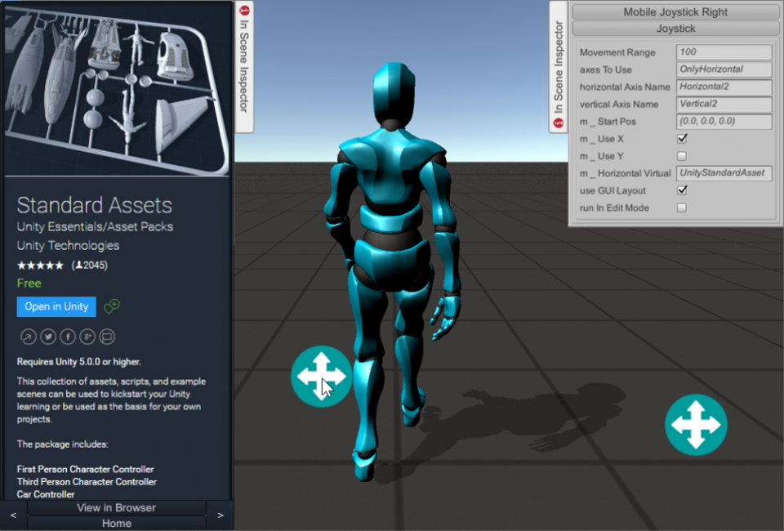The height and width of the screenshot is (531, 784).
Task: Click the right mobile joystick icon
Action: (696, 425)
